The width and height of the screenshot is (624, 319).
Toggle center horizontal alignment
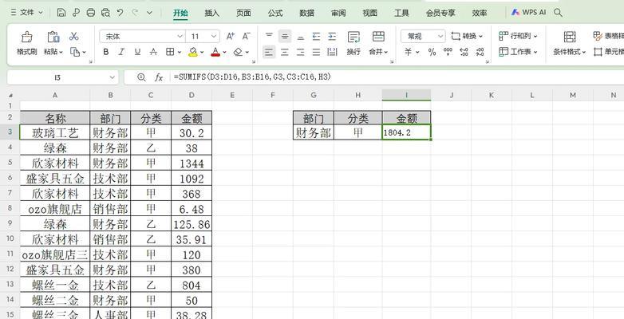point(285,52)
